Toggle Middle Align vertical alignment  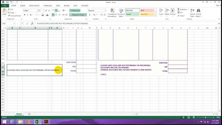coord(56,10)
